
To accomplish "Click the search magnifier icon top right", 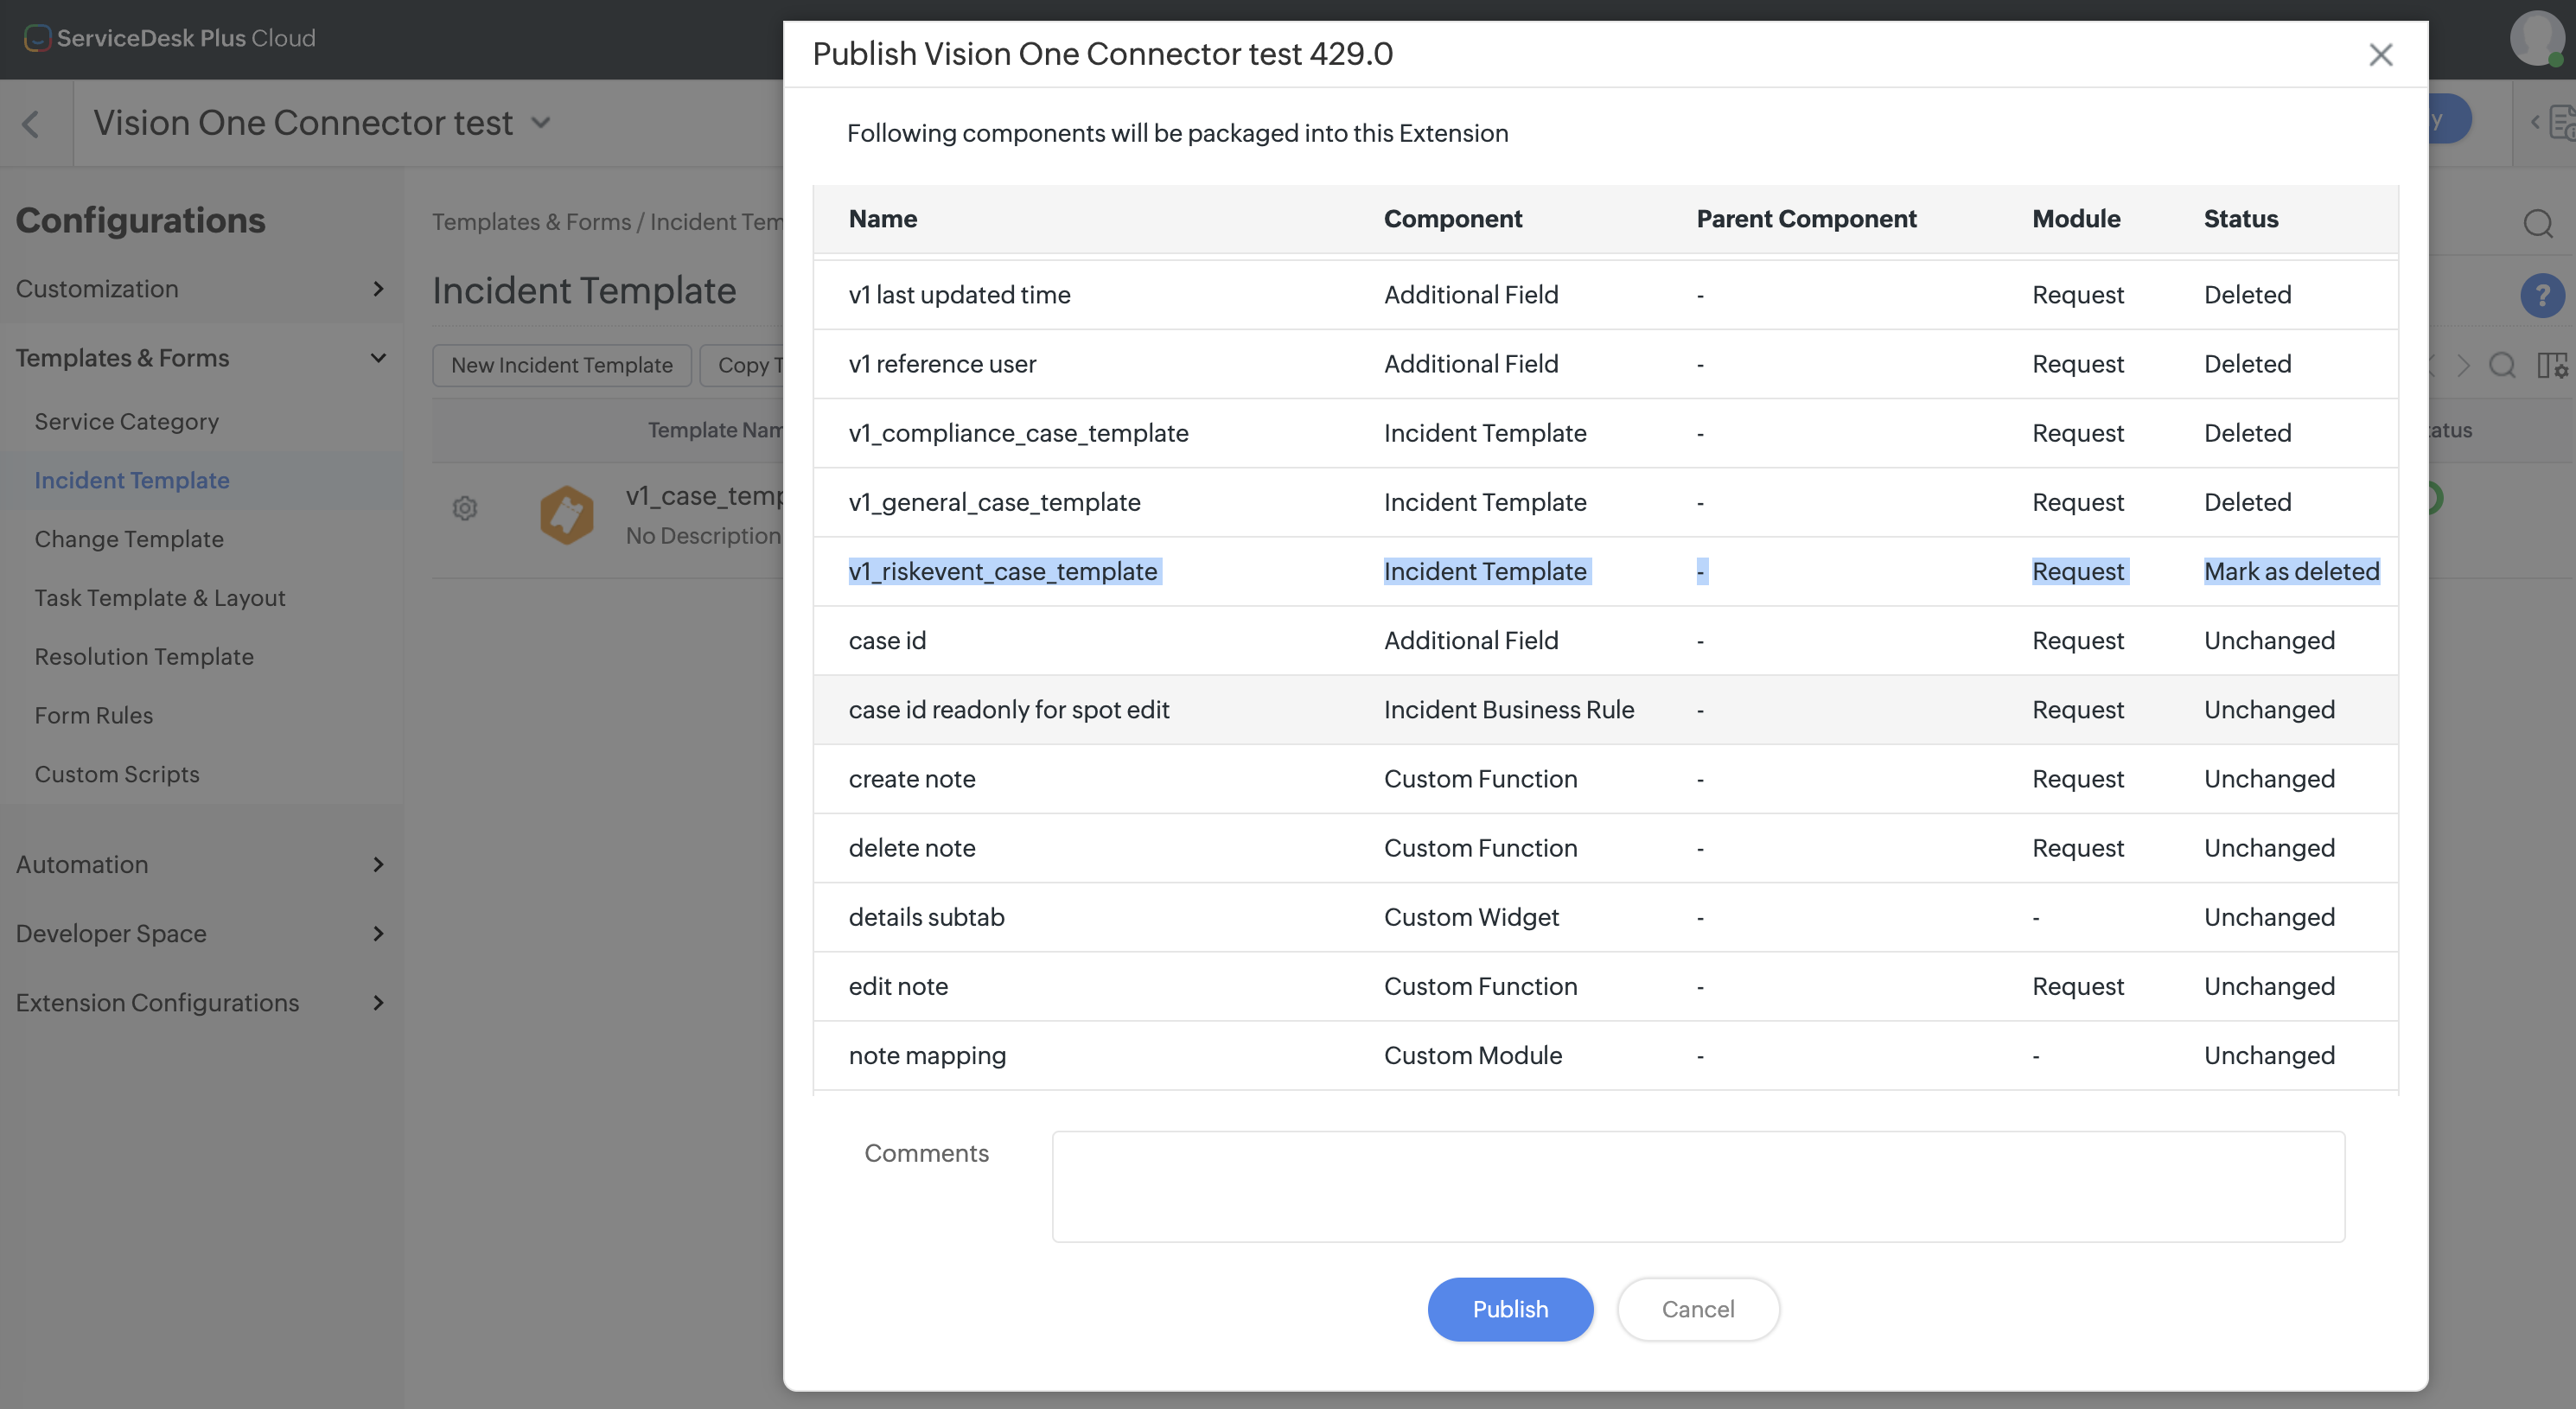I will point(2537,223).
